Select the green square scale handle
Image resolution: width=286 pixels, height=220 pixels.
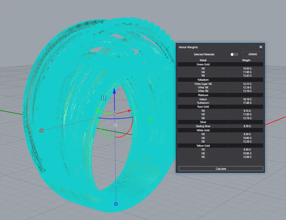(151, 119)
